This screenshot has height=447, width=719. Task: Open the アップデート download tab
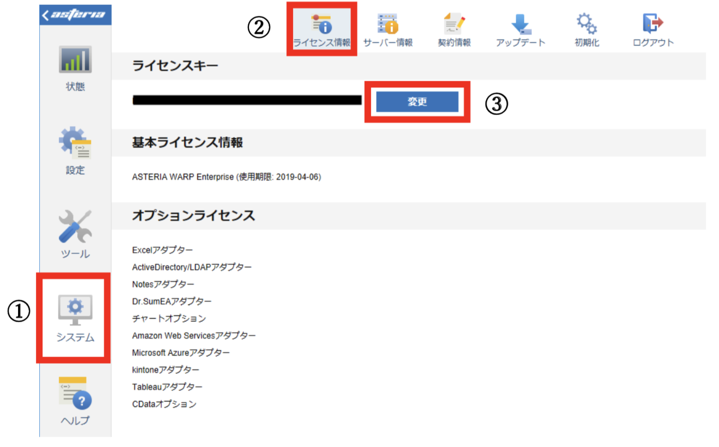pyautogui.click(x=521, y=30)
